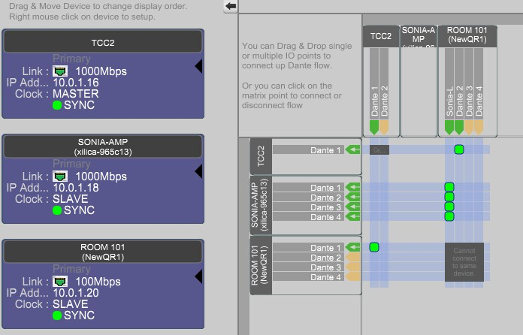Image resolution: width=523 pixels, height=335 pixels.
Task: Click the TCC2 green SYNC indicator
Action: tap(57, 105)
